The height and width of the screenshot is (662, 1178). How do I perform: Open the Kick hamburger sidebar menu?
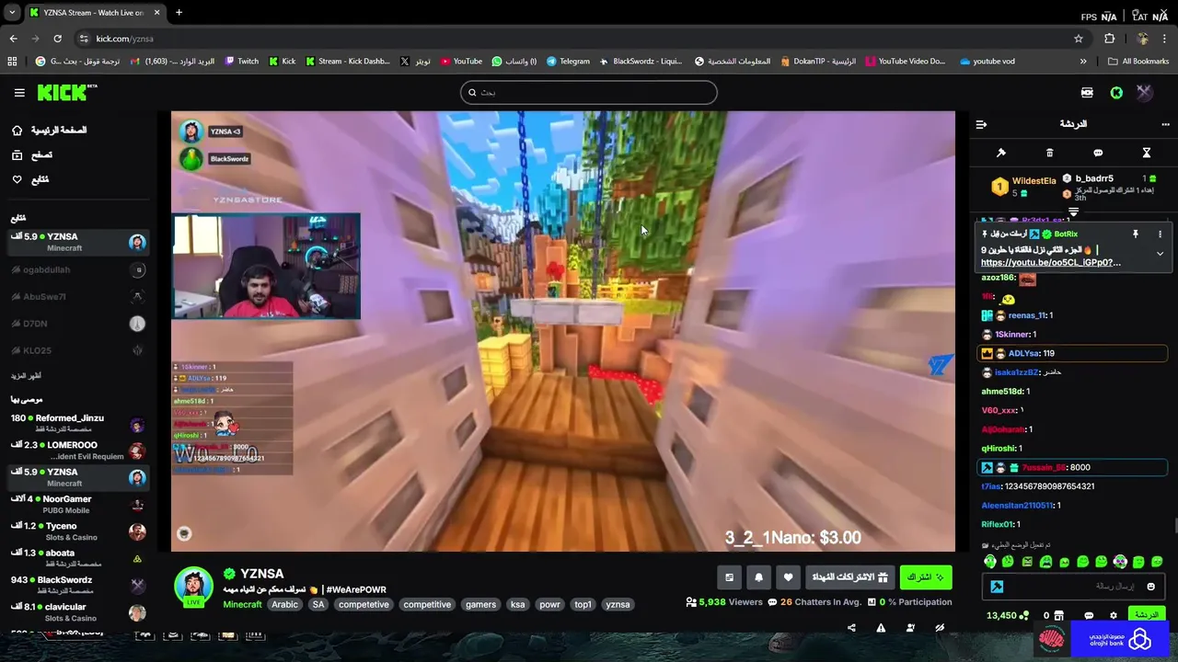pyautogui.click(x=19, y=92)
